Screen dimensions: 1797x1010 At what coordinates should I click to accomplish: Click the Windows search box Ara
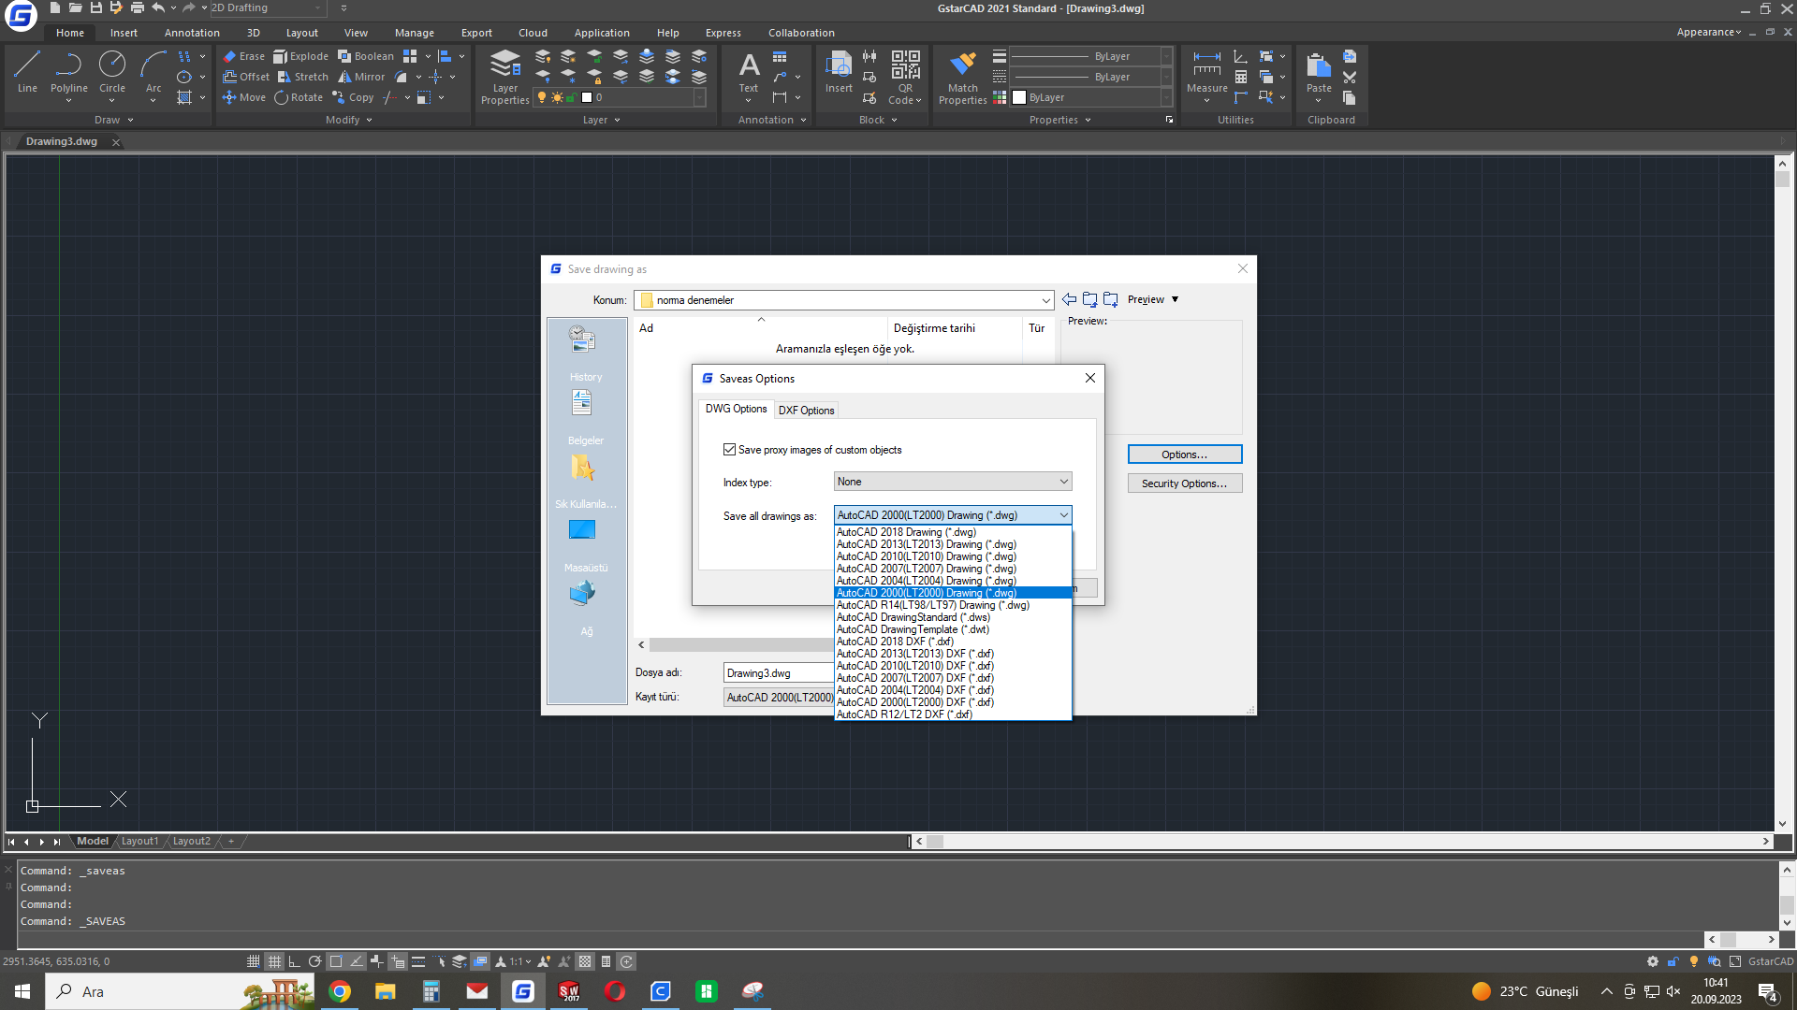(181, 991)
